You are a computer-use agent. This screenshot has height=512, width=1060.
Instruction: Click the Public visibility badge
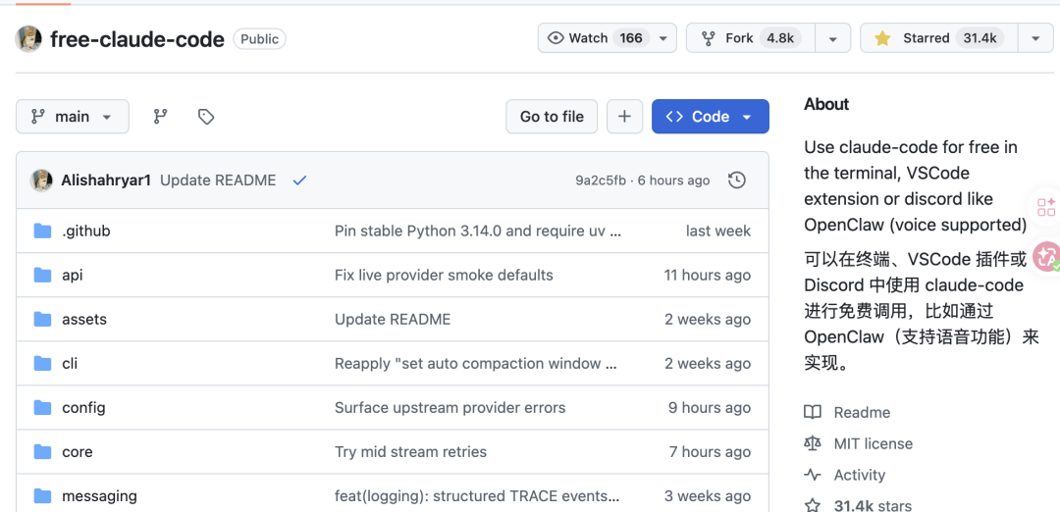259,39
